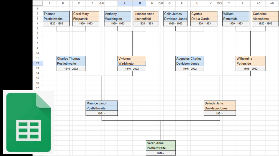Screen dimensions: 279x156
Task: Click the "Aldershotte" surname cell
Action: point(265,19)
